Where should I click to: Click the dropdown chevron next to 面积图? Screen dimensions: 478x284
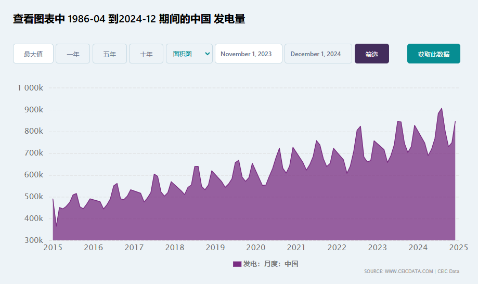pyautogui.click(x=208, y=54)
